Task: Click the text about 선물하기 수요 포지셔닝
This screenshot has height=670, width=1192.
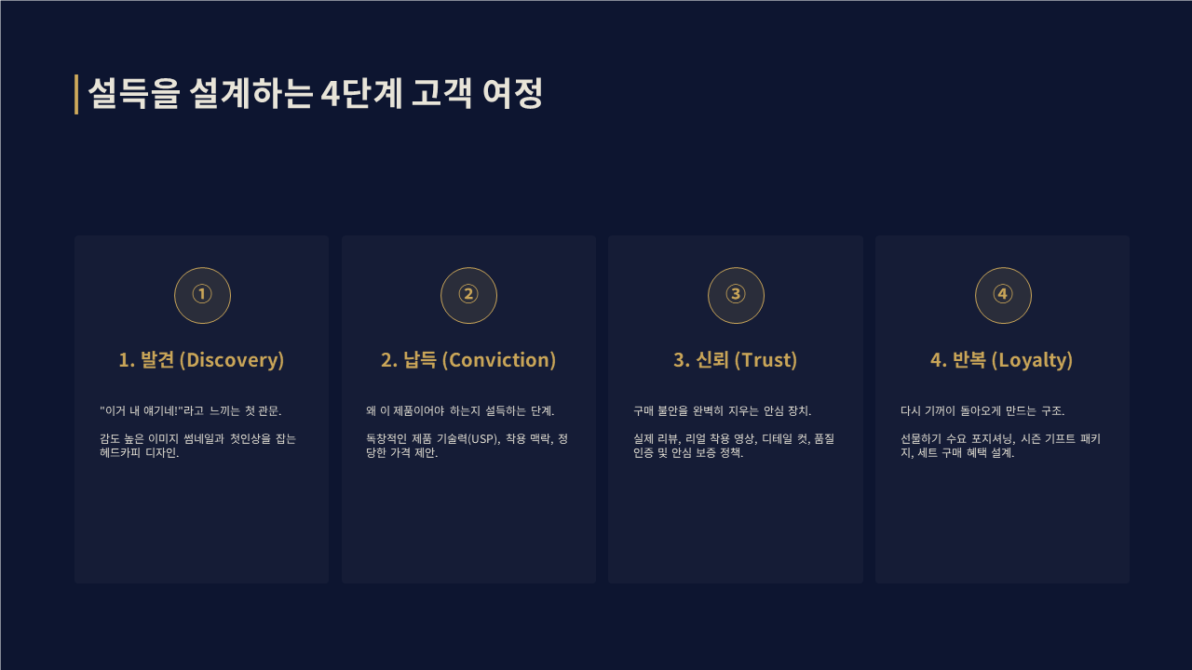Action: (1000, 446)
